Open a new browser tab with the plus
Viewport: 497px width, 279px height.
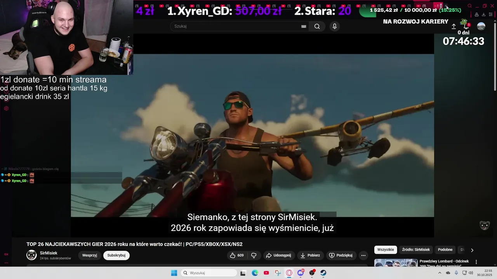point(447,6)
